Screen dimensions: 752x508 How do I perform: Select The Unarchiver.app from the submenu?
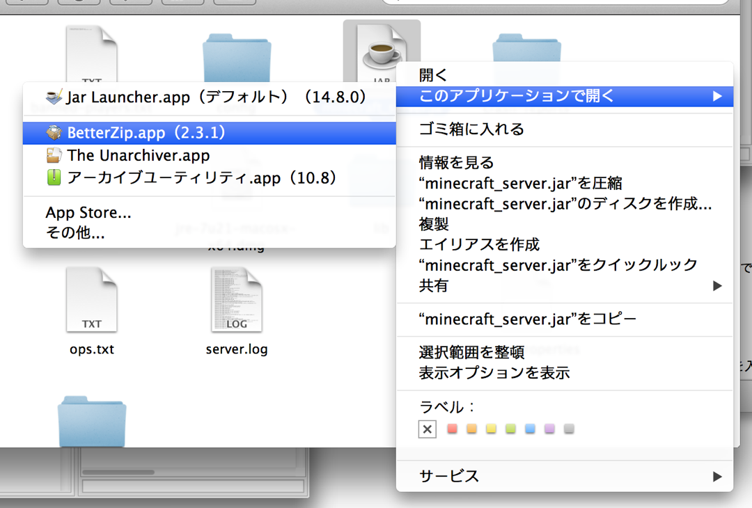click(209, 155)
